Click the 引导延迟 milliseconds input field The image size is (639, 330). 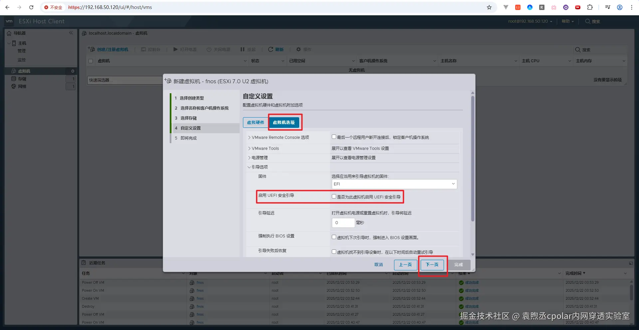343,223
